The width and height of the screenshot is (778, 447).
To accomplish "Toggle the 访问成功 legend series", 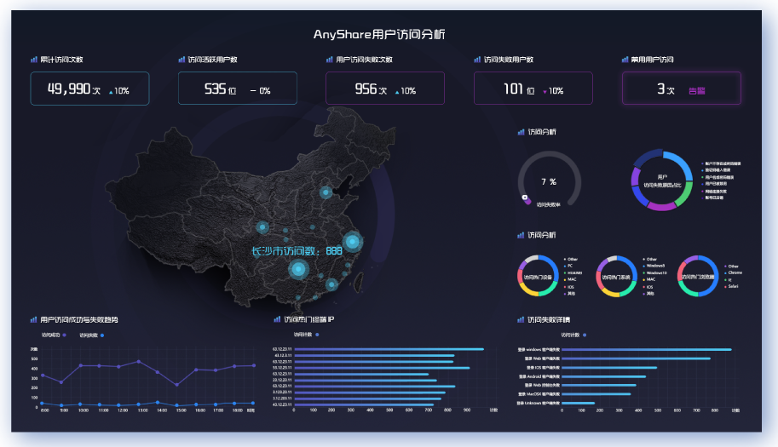I will point(54,335).
